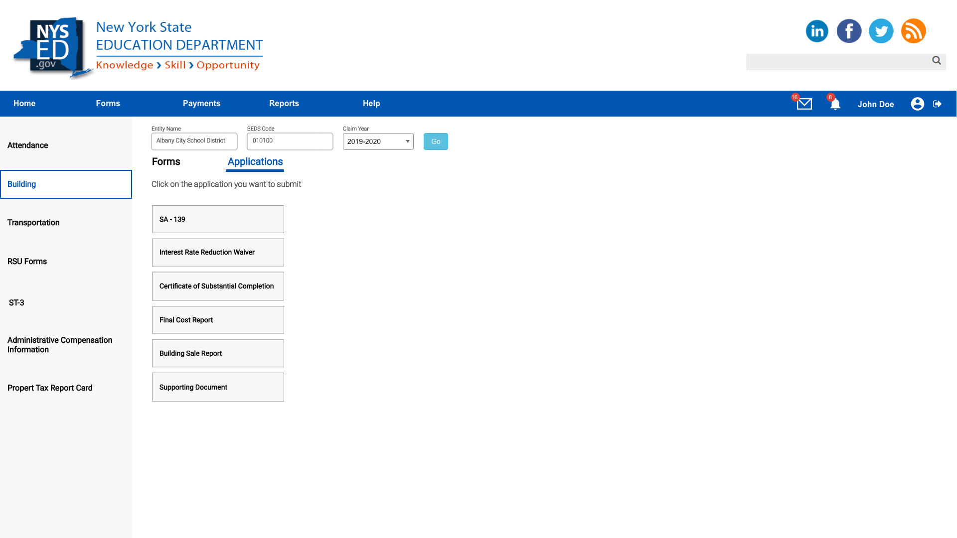
Task: Open the Reports menu item
Action: [x=284, y=104]
